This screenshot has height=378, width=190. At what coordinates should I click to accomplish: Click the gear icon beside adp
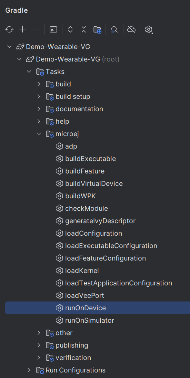[59, 147]
